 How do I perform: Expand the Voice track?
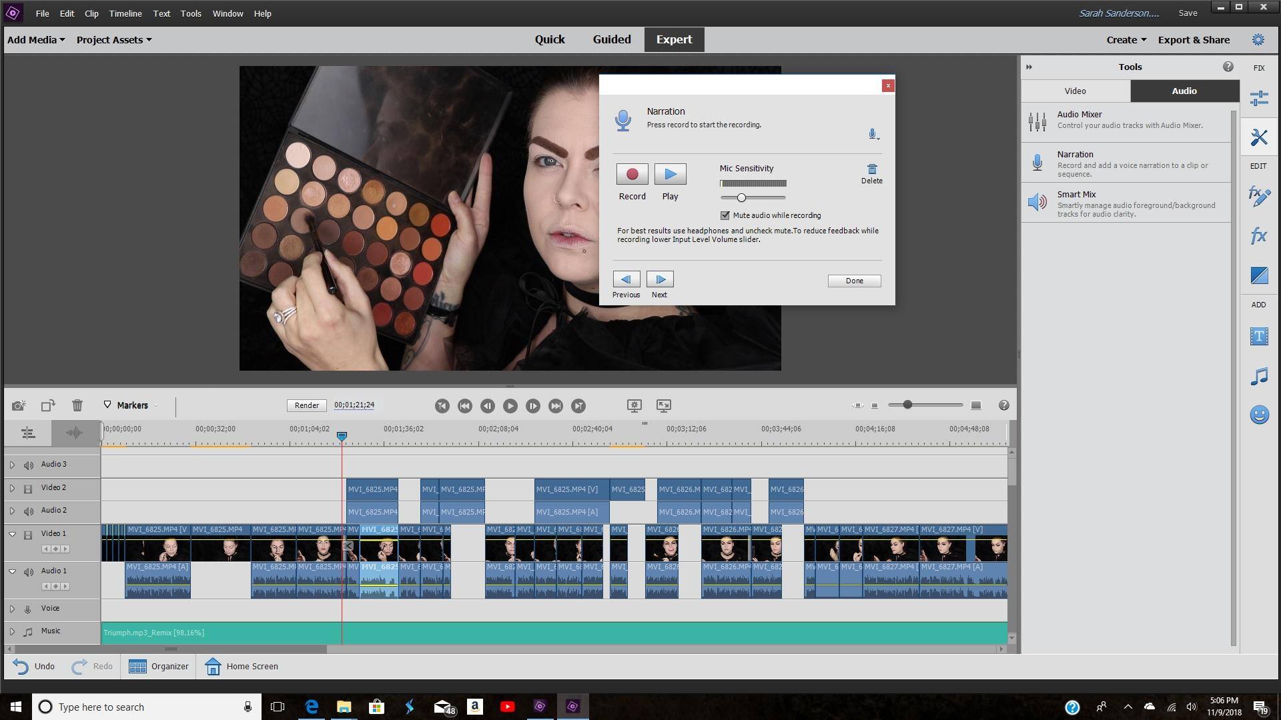click(x=12, y=609)
